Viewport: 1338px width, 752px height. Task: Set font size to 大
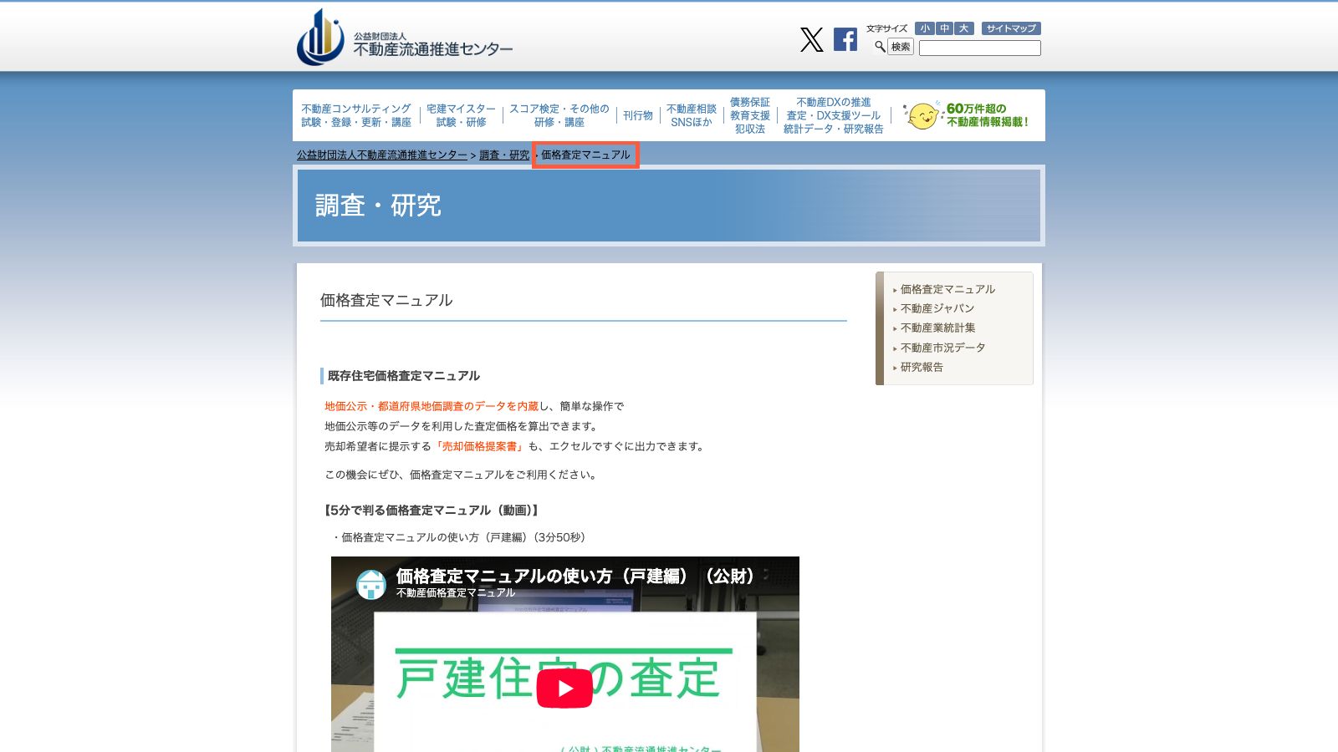click(963, 28)
